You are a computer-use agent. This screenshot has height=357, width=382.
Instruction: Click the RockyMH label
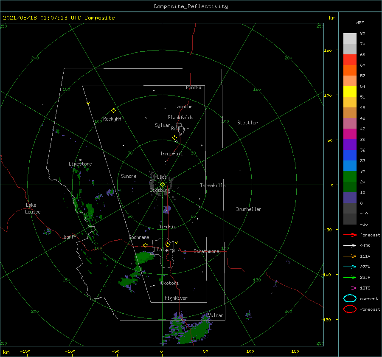tap(112, 119)
